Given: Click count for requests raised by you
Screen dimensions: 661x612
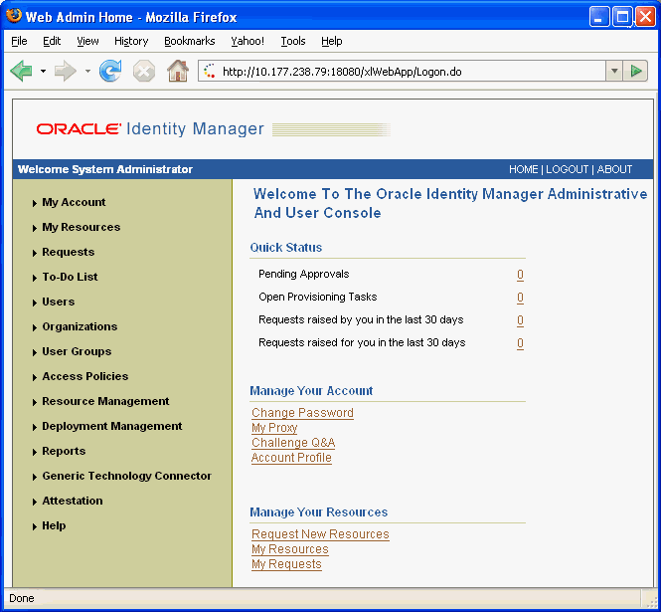Looking at the screenshot, I should point(520,320).
